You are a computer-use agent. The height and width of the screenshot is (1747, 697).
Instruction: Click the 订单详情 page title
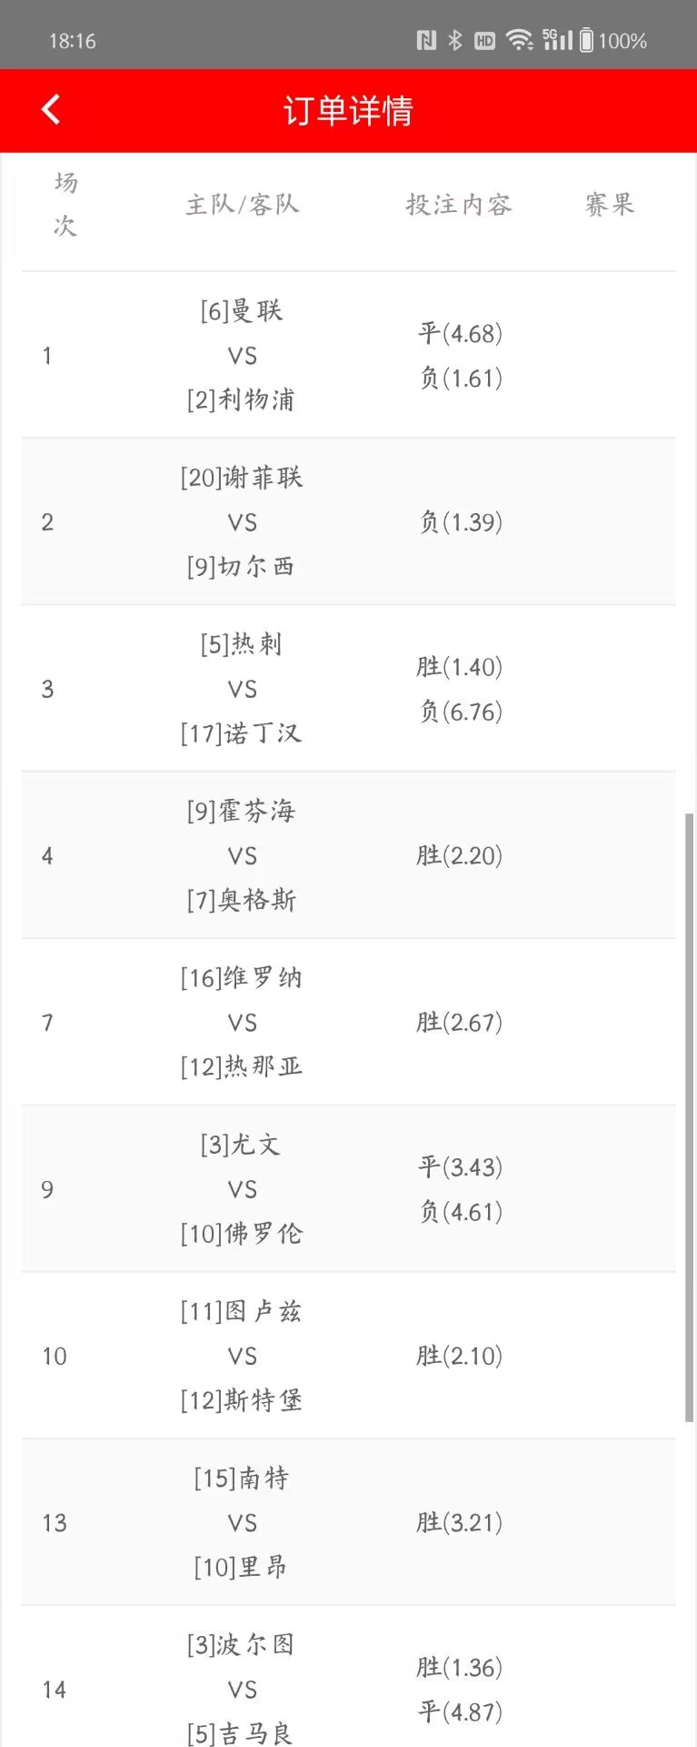click(x=348, y=110)
